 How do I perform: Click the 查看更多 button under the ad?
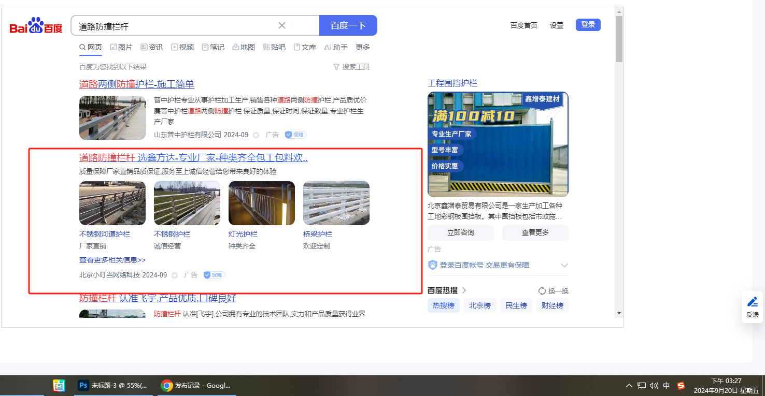click(535, 232)
